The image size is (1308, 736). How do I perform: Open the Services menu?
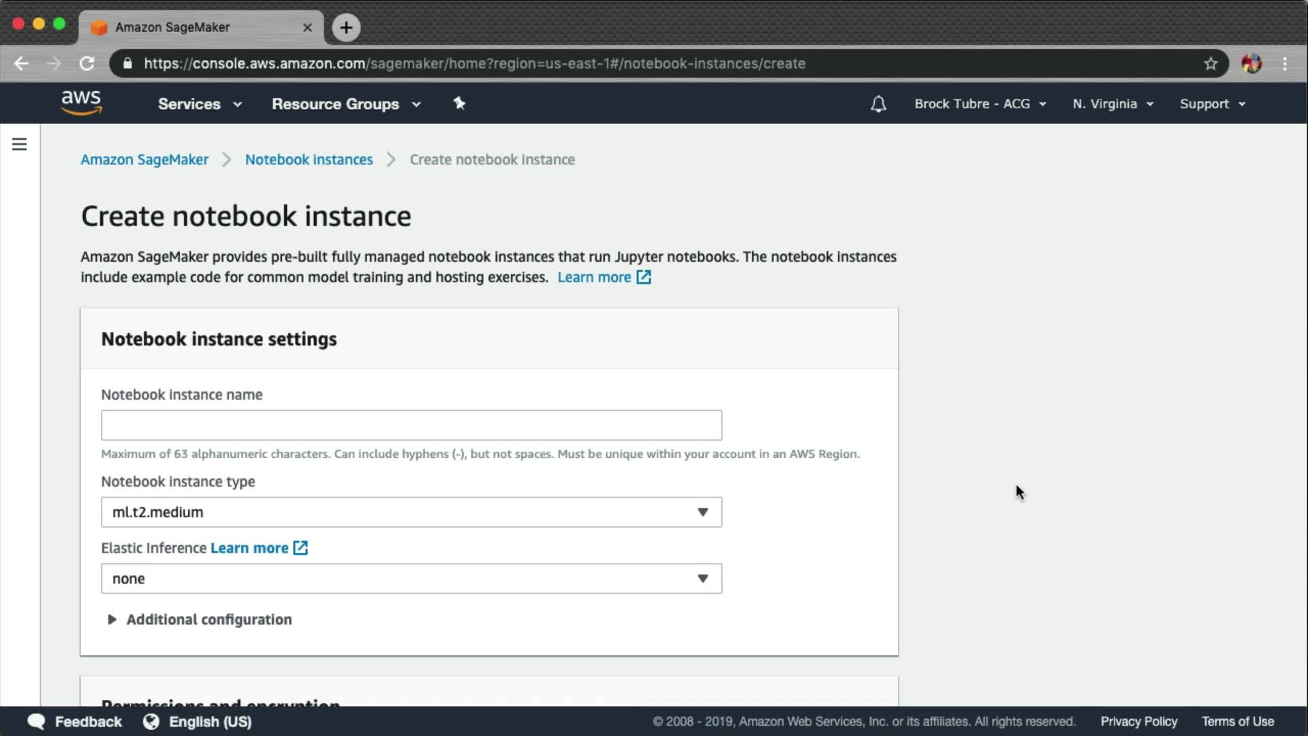(199, 104)
